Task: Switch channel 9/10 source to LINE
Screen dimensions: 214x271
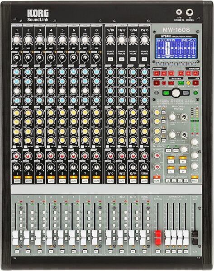Action: (x=110, y=59)
